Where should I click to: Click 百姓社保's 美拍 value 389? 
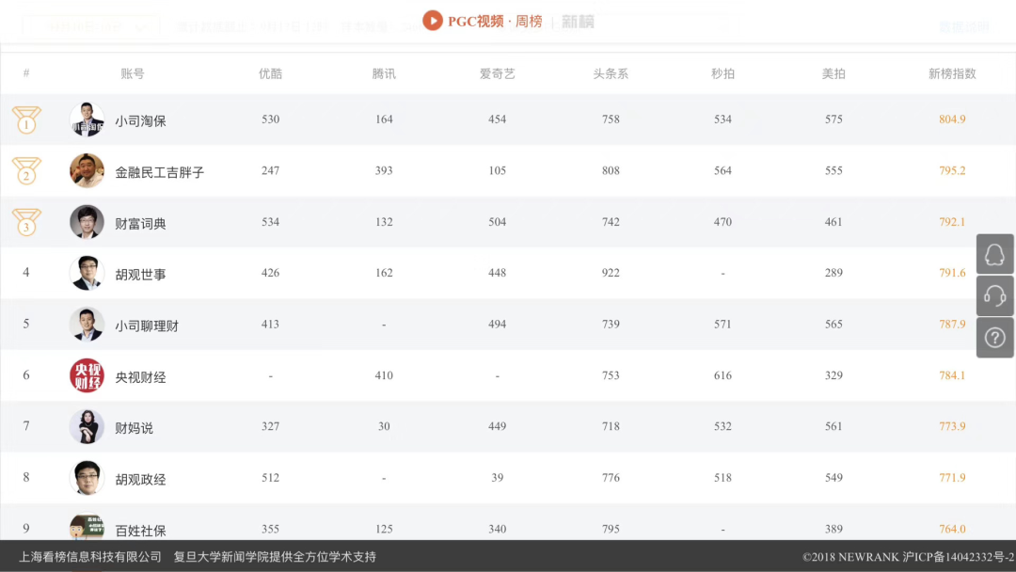coord(833,529)
